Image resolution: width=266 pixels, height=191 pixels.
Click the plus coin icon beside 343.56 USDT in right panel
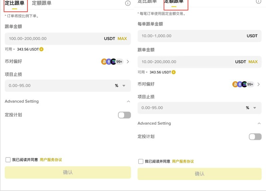point(173,72)
